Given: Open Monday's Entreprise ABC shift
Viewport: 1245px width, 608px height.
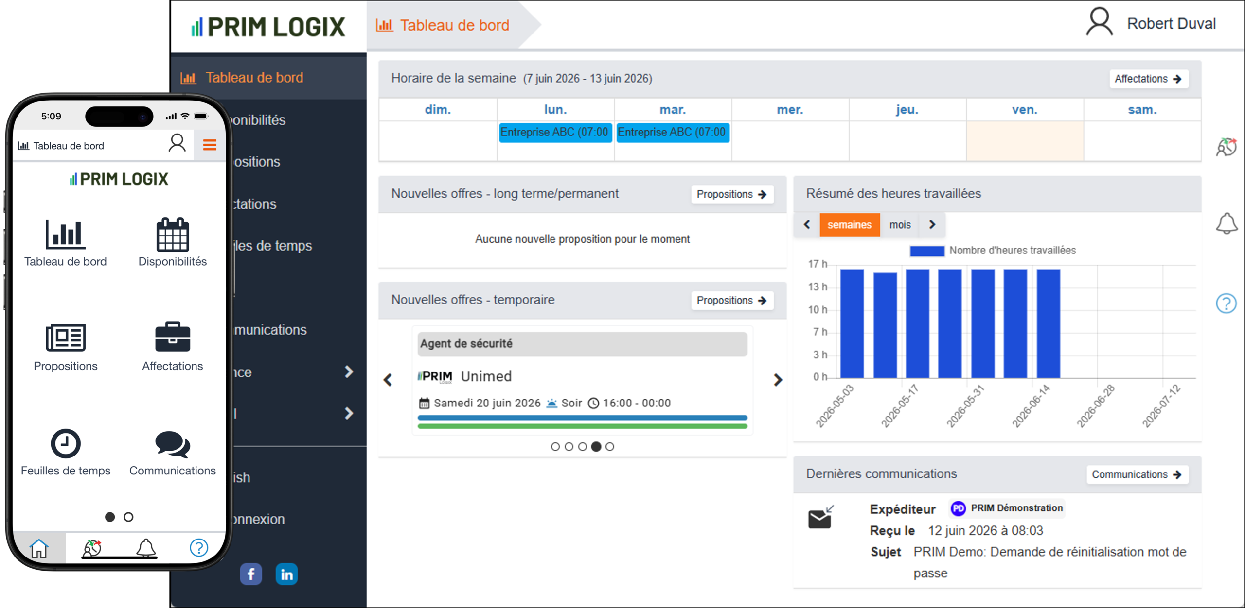Looking at the screenshot, I should point(555,132).
